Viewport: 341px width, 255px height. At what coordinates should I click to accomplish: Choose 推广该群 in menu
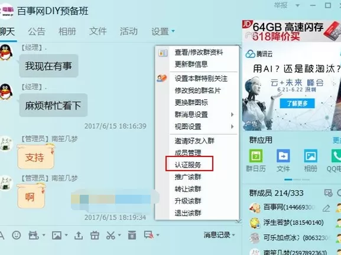[188, 177]
